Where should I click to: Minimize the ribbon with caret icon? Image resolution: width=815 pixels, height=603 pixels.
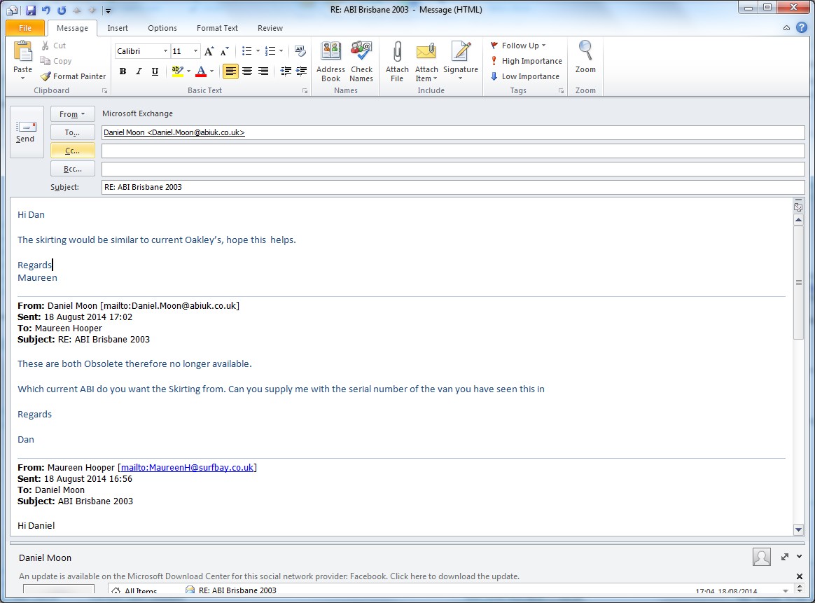pos(786,28)
